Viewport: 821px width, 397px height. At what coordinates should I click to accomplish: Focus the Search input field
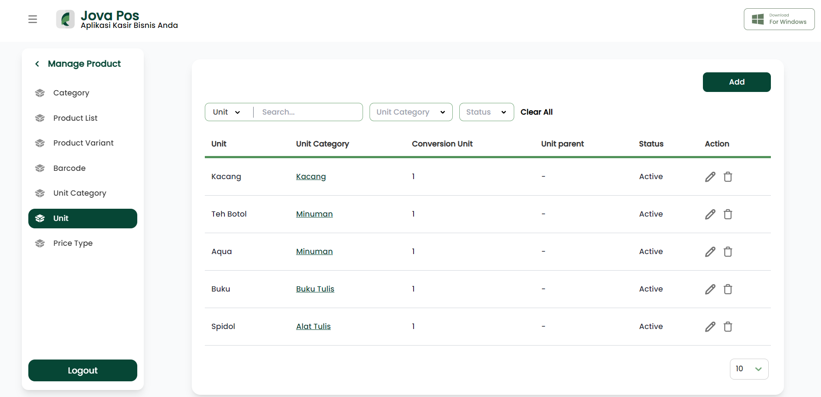[x=309, y=112]
